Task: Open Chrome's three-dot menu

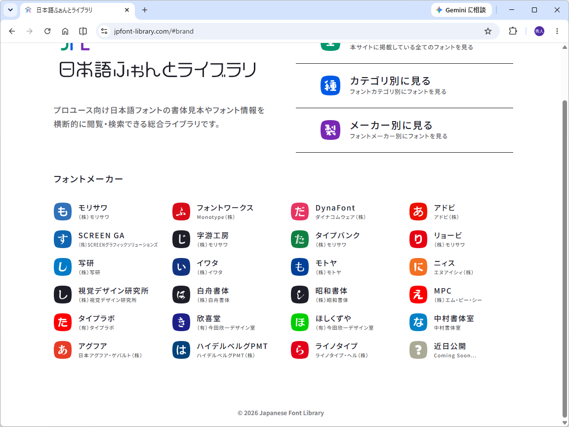Action: [x=557, y=31]
